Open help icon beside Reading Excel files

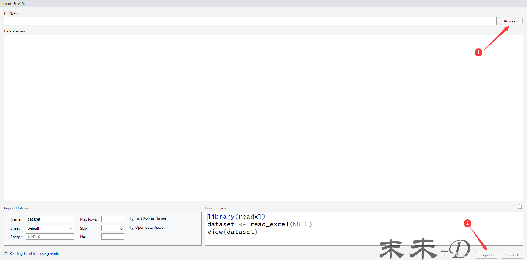click(x=6, y=253)
